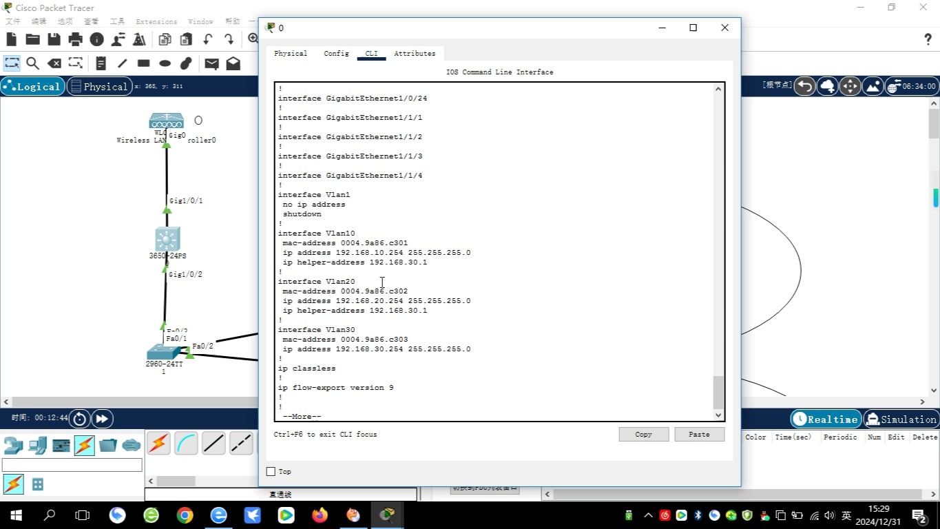This screenshot has width=940, height=529.
Task: Select the Wireless LAN Controller device
Action: (167, 121)
